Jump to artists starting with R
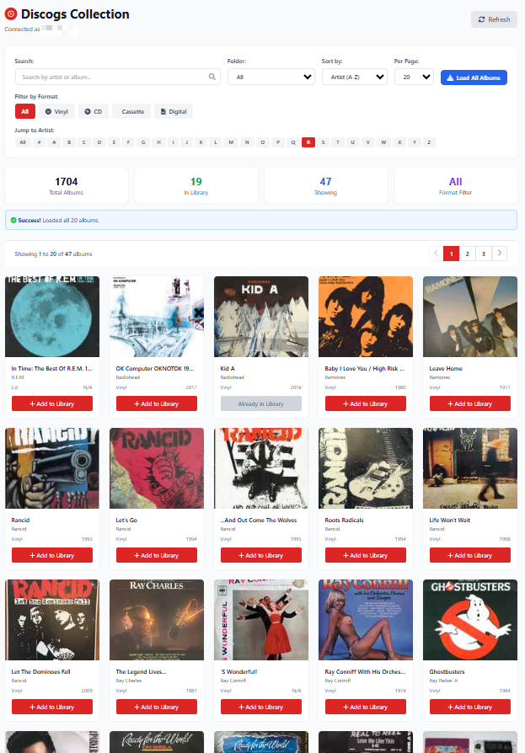525x753 pixels. [308, 142]
